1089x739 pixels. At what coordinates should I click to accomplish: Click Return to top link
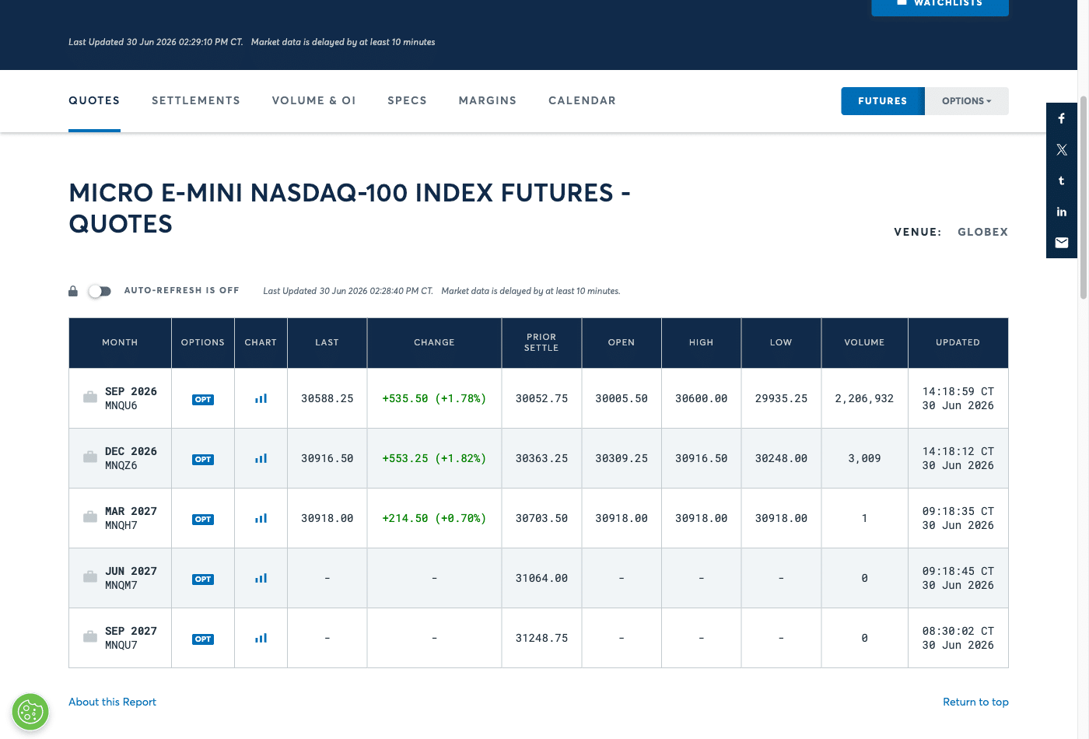point(975,702)
